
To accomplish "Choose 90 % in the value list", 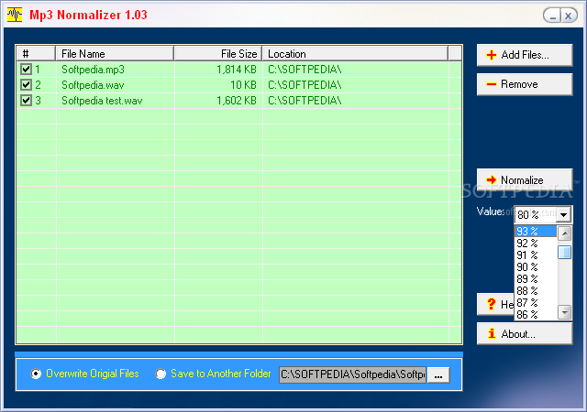I will click(536, 267).
